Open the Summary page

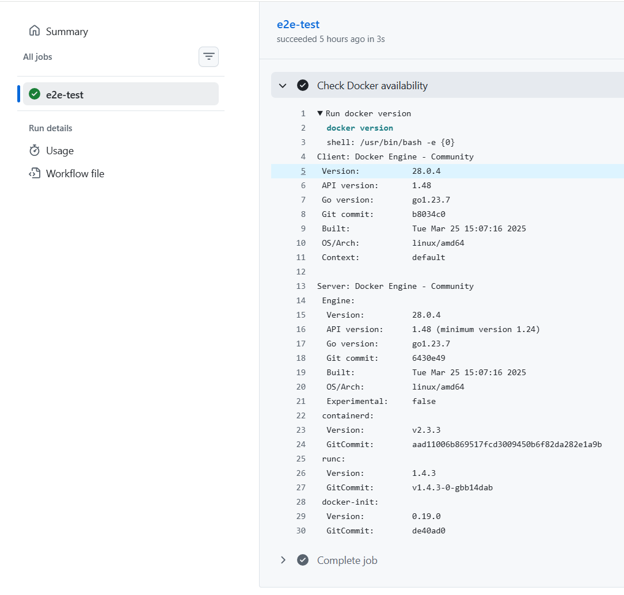[x=67, y=32]
